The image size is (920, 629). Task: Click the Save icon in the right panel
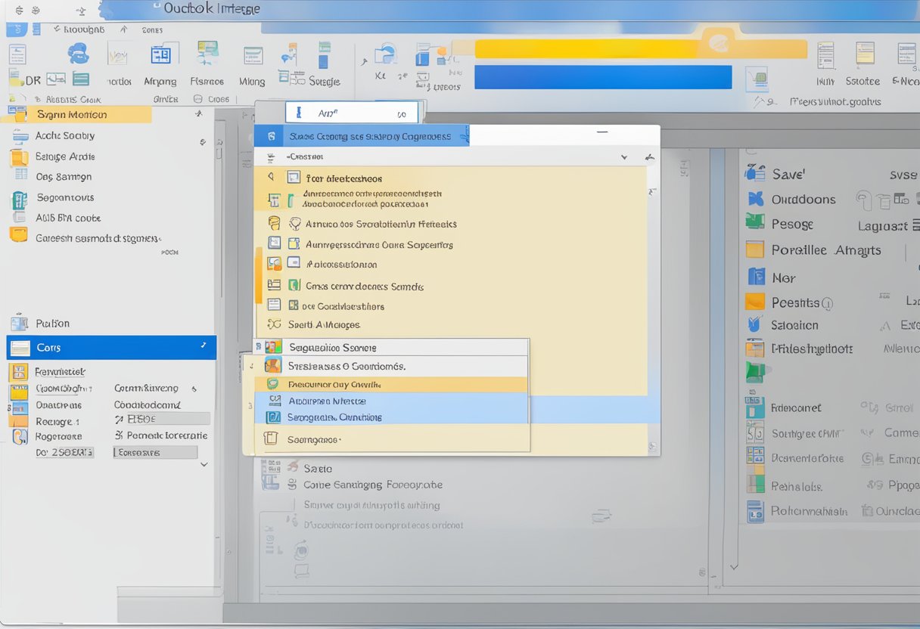tap(754, 173)
